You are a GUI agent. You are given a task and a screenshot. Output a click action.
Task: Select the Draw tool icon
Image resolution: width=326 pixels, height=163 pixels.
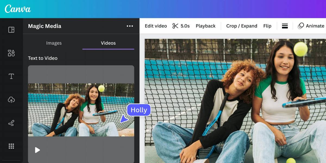11,123
